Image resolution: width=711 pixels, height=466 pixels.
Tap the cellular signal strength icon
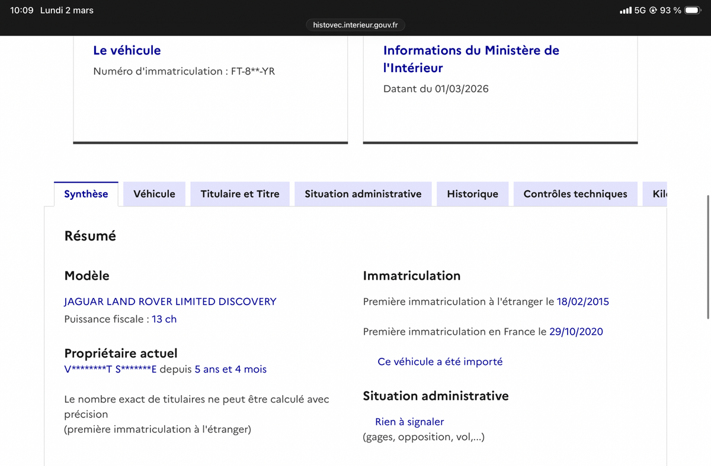625,11
